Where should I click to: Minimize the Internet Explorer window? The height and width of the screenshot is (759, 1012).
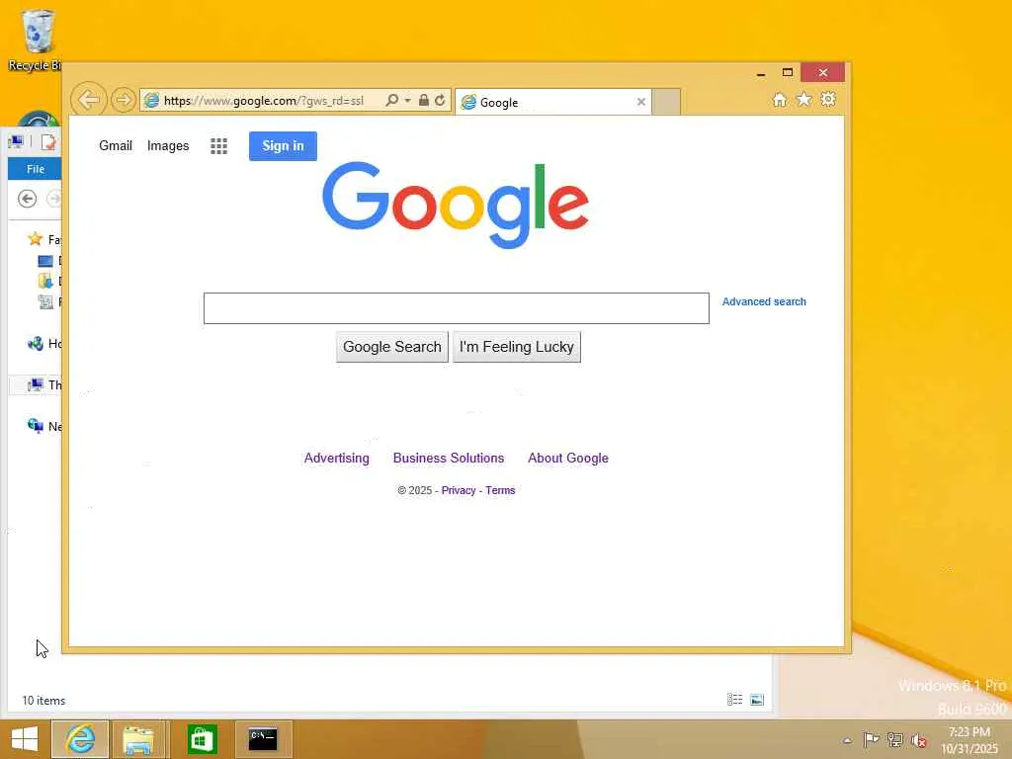[x=761, y=73]
